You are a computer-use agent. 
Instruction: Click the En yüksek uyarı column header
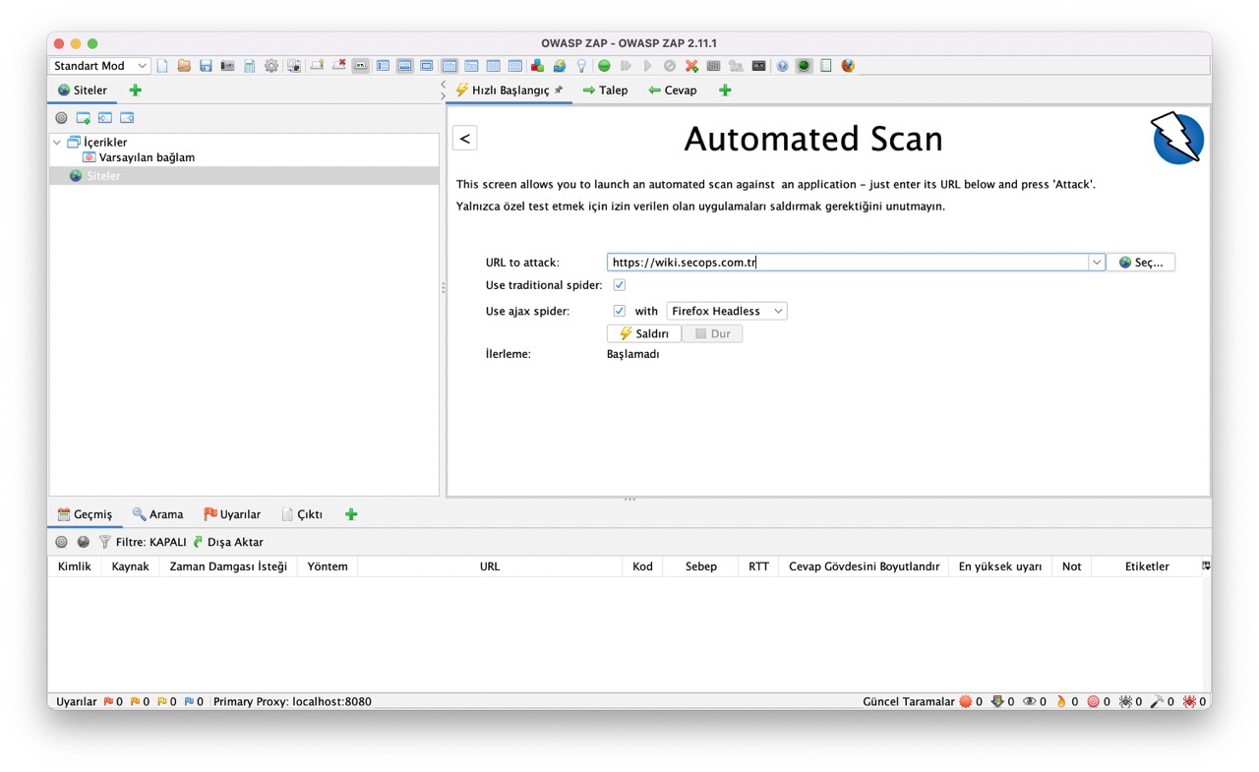point(1000,566)
